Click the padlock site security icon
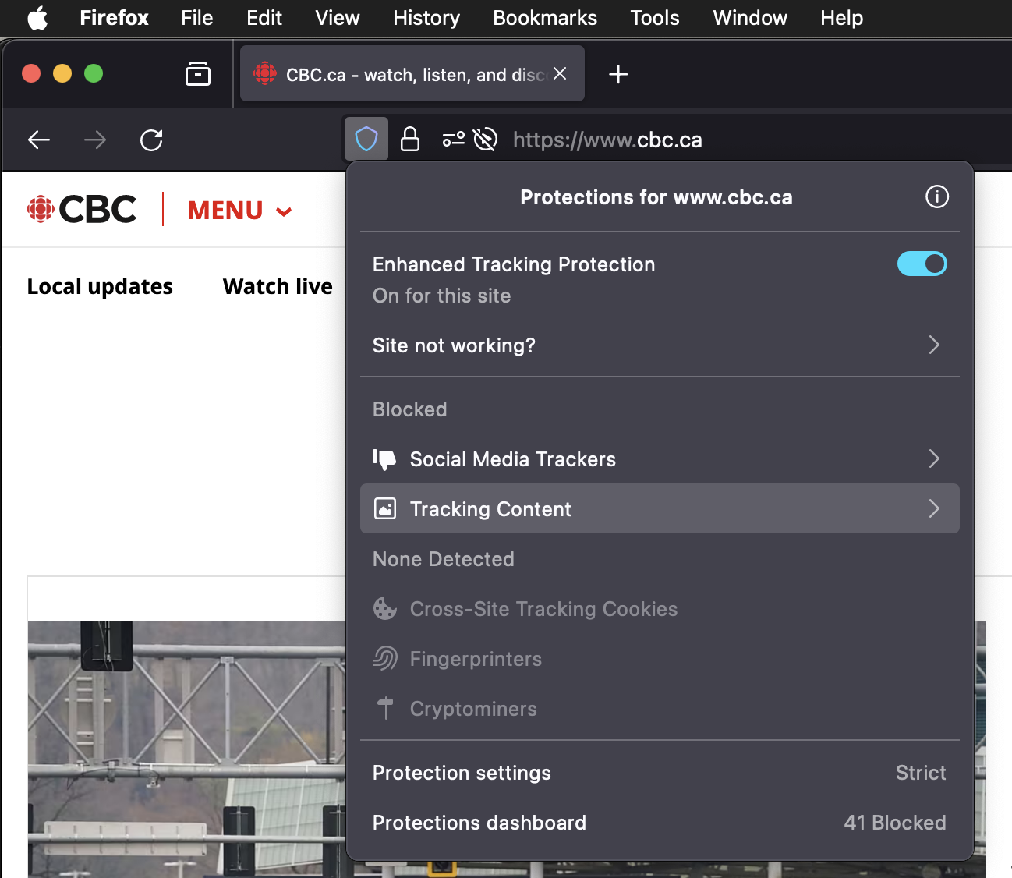Image resolution: width=1012 pixels, height=878 pixels. pyautogui.click(x=410, y=140)
